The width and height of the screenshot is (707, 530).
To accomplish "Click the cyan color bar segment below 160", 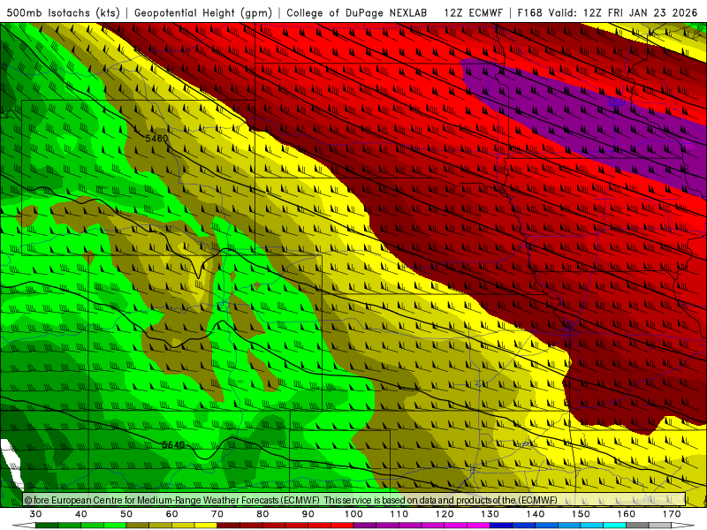I will click(x=615, y=526).
